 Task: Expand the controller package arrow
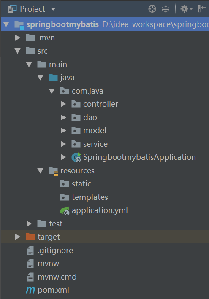pyautogui.click(x=63, y=104)
